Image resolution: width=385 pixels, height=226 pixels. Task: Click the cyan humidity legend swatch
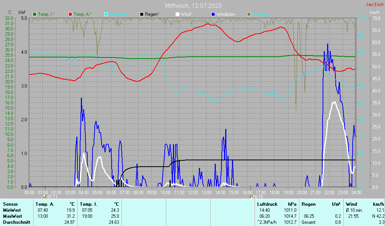[106, 14]
